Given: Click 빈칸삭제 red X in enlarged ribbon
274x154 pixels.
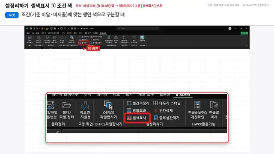Looking at the screenshot, I should [x=156, y=110].
